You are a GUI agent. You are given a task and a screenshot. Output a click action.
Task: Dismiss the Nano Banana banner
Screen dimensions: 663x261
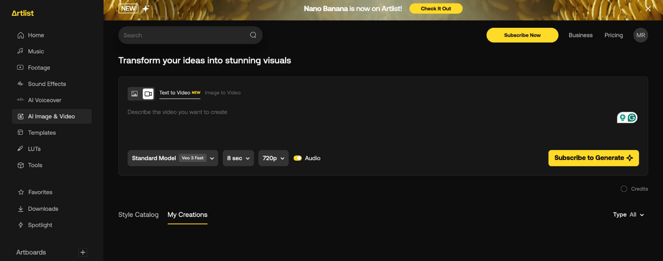coord(648,9)
